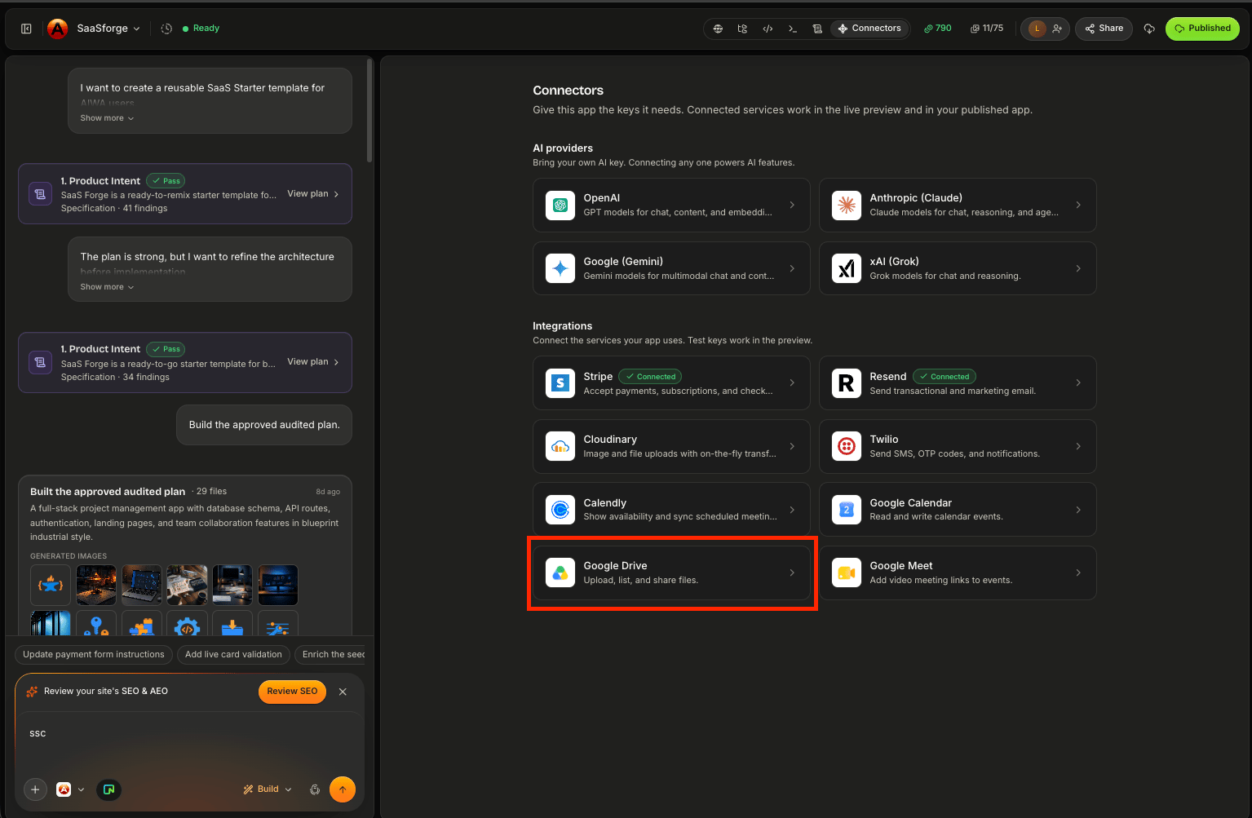1252x818 pixels.
Task: Choose the Add live card validation suggestion
Action: pos(233,654)
